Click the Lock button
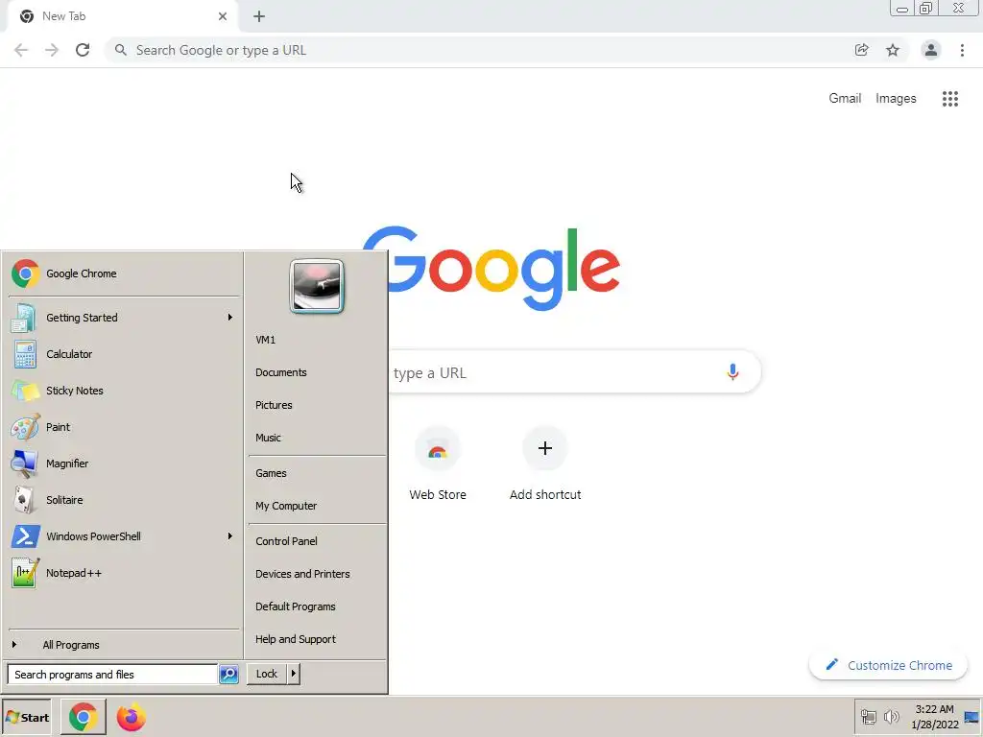The width and height of the screenshot is (983, 737). [x=267, y=674]
